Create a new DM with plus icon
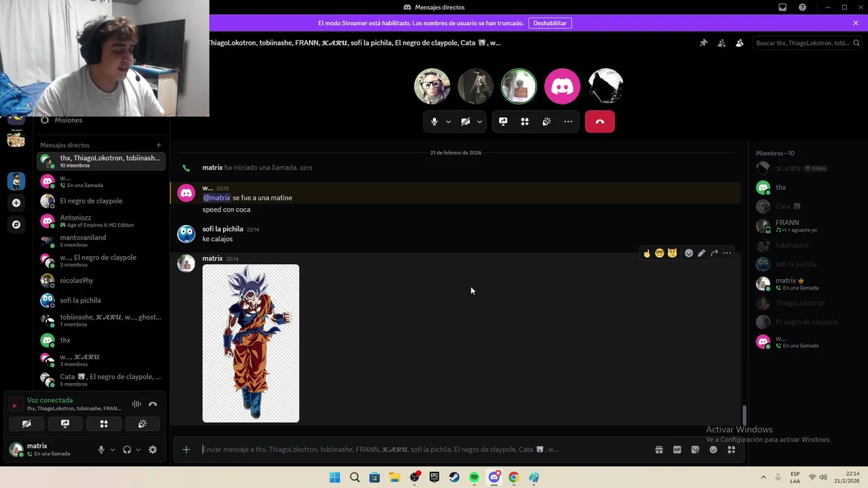The image size is (868, 488). [159, 145]
